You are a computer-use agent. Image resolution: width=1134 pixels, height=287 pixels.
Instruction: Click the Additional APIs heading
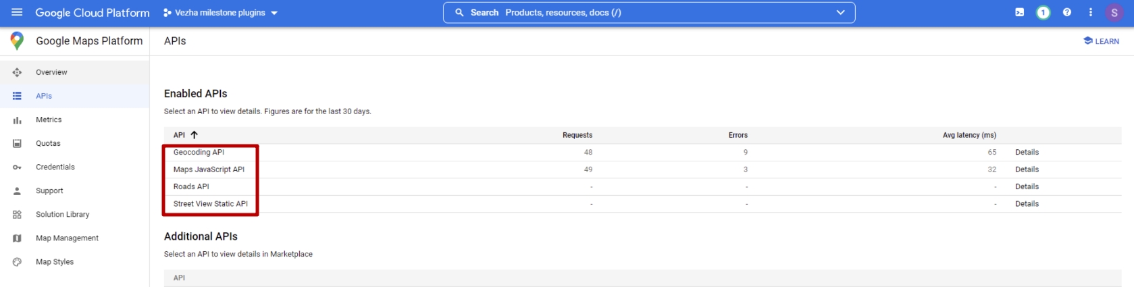201,236
